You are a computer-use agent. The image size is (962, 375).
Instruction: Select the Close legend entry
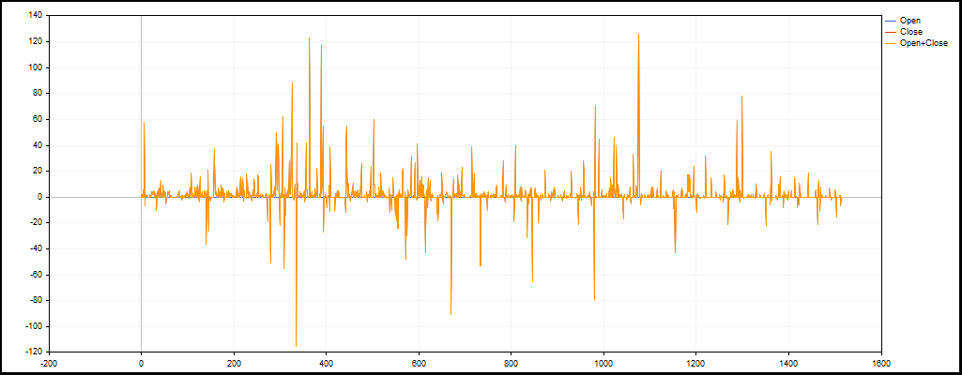pyautogui.click(x=911, y=31)
